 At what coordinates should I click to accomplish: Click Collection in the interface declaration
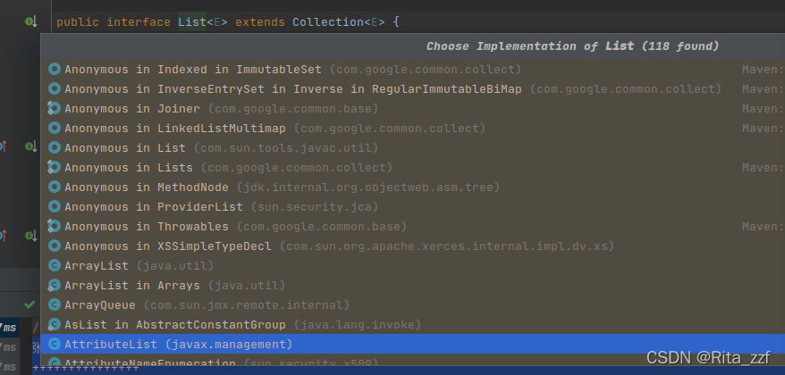coord(328,22)
